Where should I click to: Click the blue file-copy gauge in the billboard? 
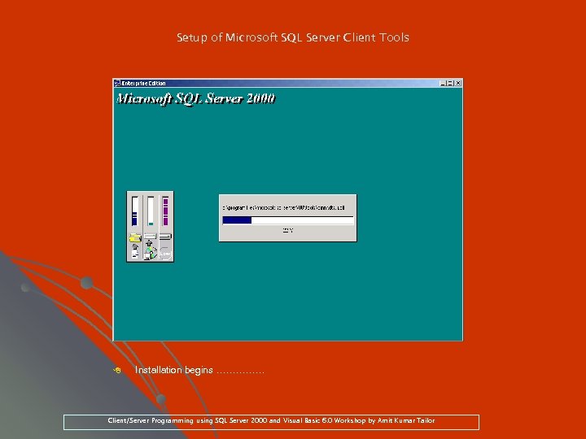tap(135, 211)
